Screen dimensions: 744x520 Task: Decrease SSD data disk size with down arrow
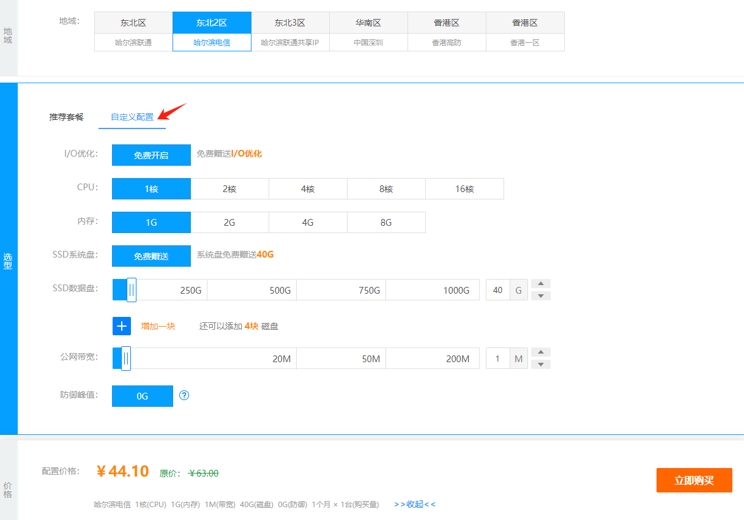(x=541, y=296)
